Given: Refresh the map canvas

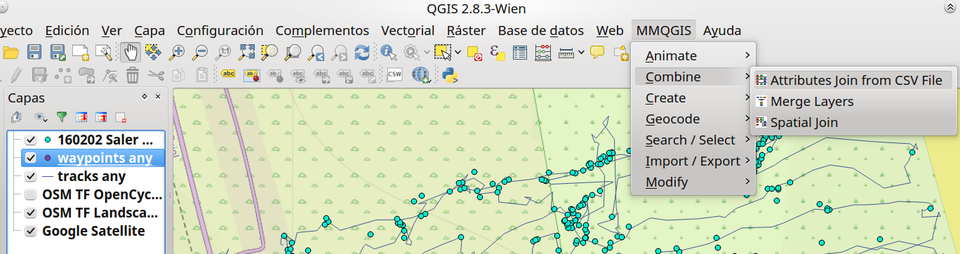Looking at the screenshot, I should click(x=362, y=52).
